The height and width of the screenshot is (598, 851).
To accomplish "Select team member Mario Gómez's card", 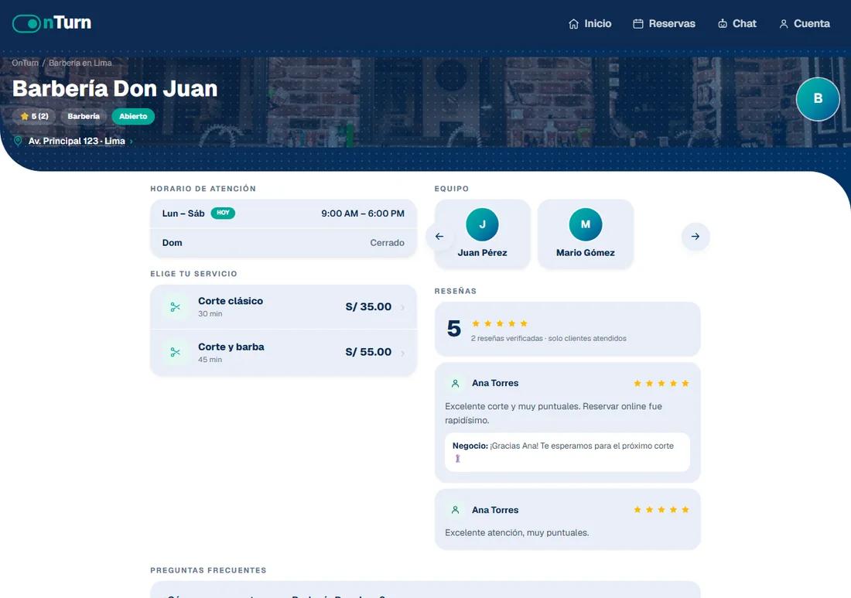I will (x=586, y=234).
